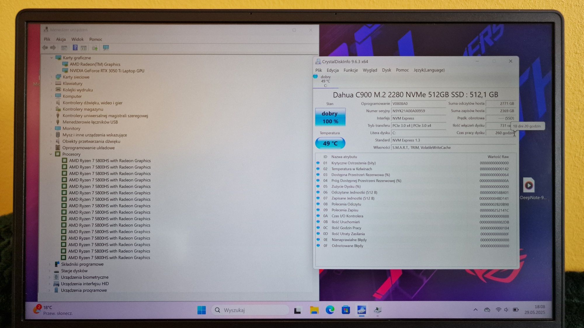This screenshot has width=584, height=328.
Task: Click the Back arrow in Device Manager toolbar
Action: [x=45, y=48]
